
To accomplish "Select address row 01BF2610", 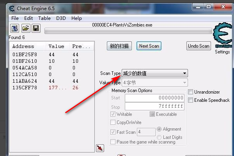I will [x=52, y=61].
